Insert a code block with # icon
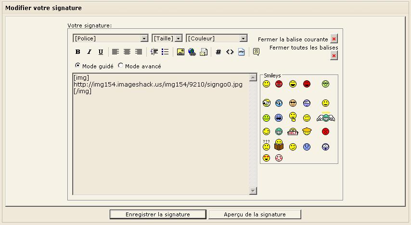 218,52
